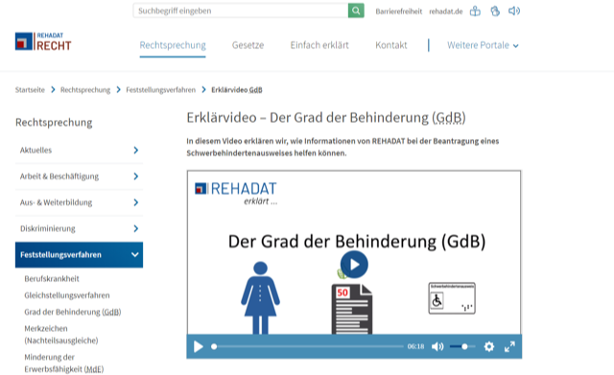This screenshot has width=614, height=375.
Task: Go to Startseite breadcrumb
Action: pos(30,89)
